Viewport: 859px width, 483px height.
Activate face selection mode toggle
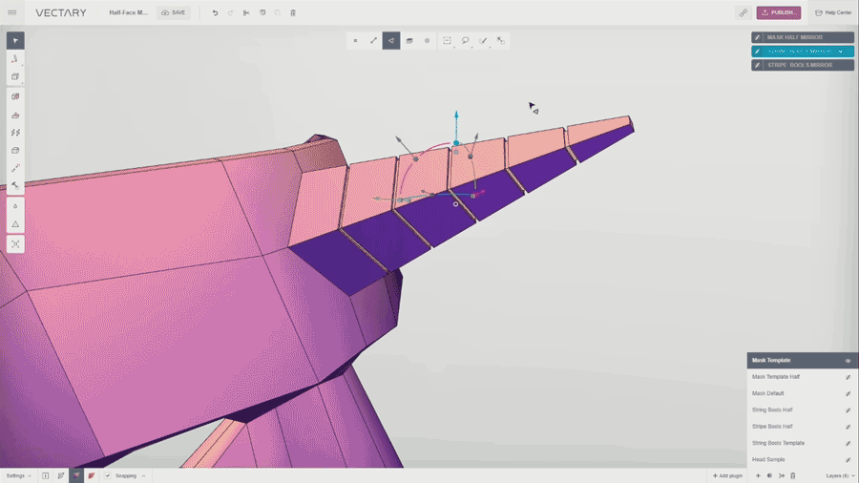(391, 40)
